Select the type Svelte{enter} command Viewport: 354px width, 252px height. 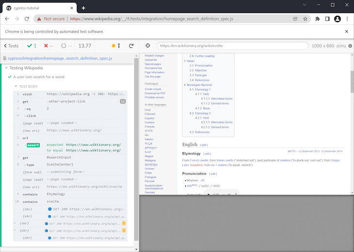pos(70,164)
